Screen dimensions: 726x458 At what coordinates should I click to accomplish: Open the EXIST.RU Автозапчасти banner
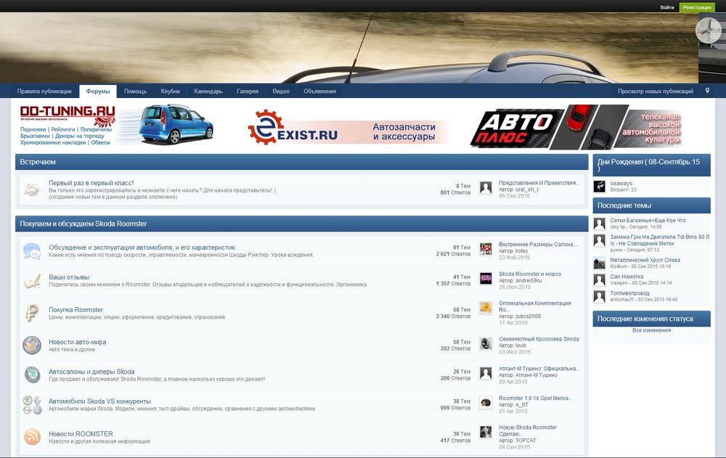pos(348,128)
